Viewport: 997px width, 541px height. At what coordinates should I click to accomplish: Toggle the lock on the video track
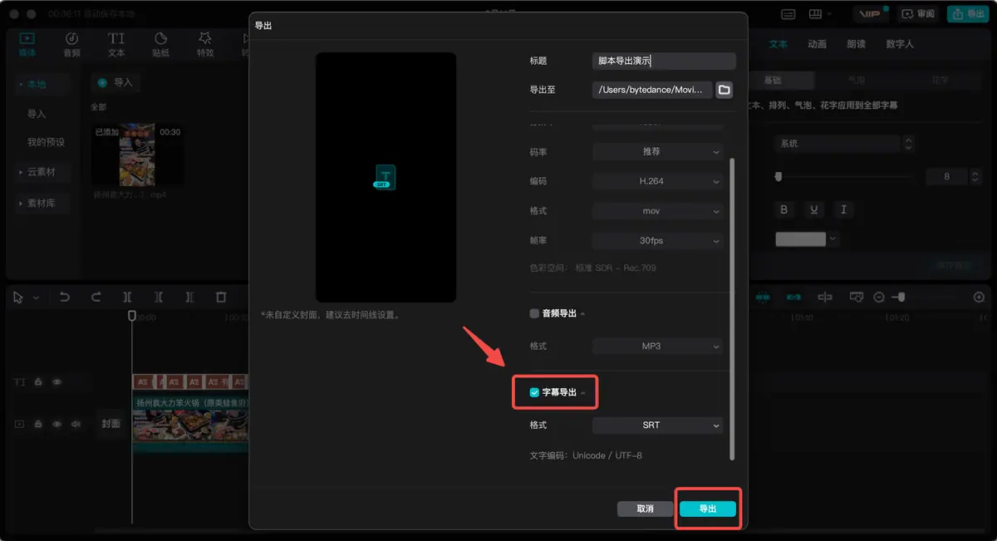coord(38,424)
